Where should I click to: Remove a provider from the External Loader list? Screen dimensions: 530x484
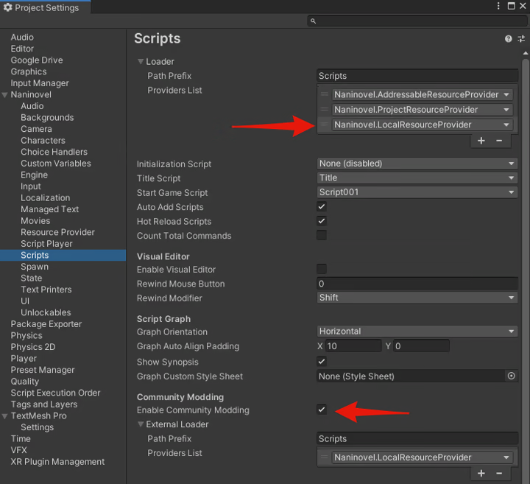499,473
